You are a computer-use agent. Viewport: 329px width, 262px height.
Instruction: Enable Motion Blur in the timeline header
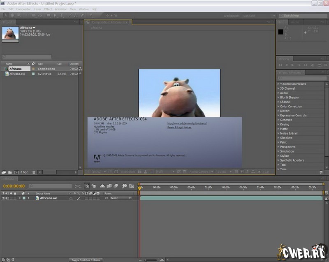point(116,186)
